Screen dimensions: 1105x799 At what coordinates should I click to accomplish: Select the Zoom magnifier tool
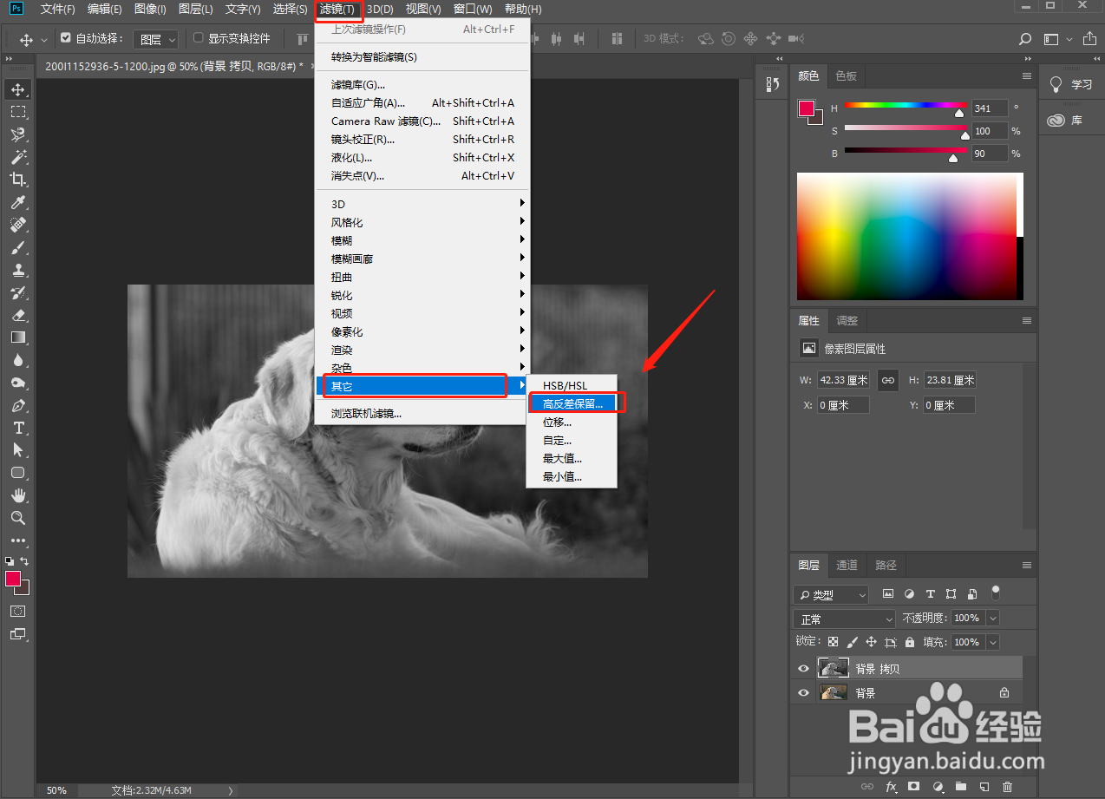click(18, 518)
